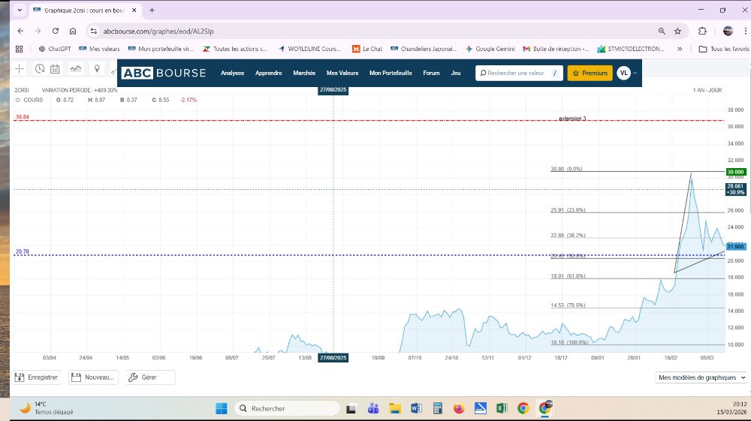Click the ABC Bourse logo
Viewport: 751px width, 421px height.
(164, 73)
